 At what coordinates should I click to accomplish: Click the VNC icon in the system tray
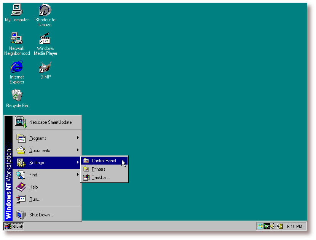click(x=266, y=226)
